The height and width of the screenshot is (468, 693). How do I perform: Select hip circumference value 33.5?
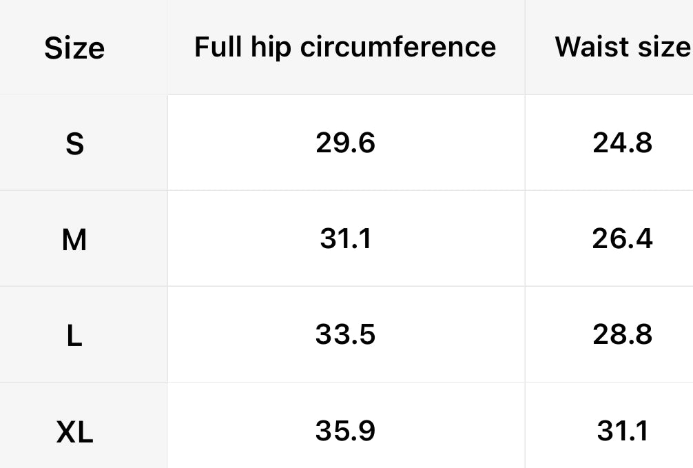tap(345, 334)
